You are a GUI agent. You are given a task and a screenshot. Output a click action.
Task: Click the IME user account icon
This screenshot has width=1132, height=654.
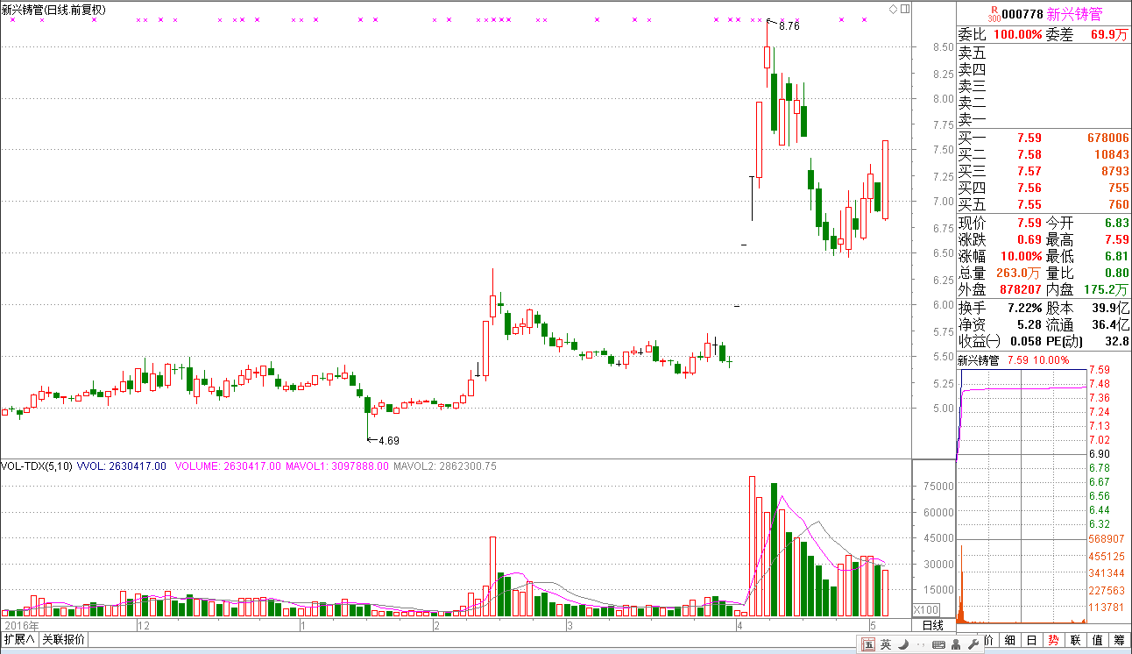[955, 645]
